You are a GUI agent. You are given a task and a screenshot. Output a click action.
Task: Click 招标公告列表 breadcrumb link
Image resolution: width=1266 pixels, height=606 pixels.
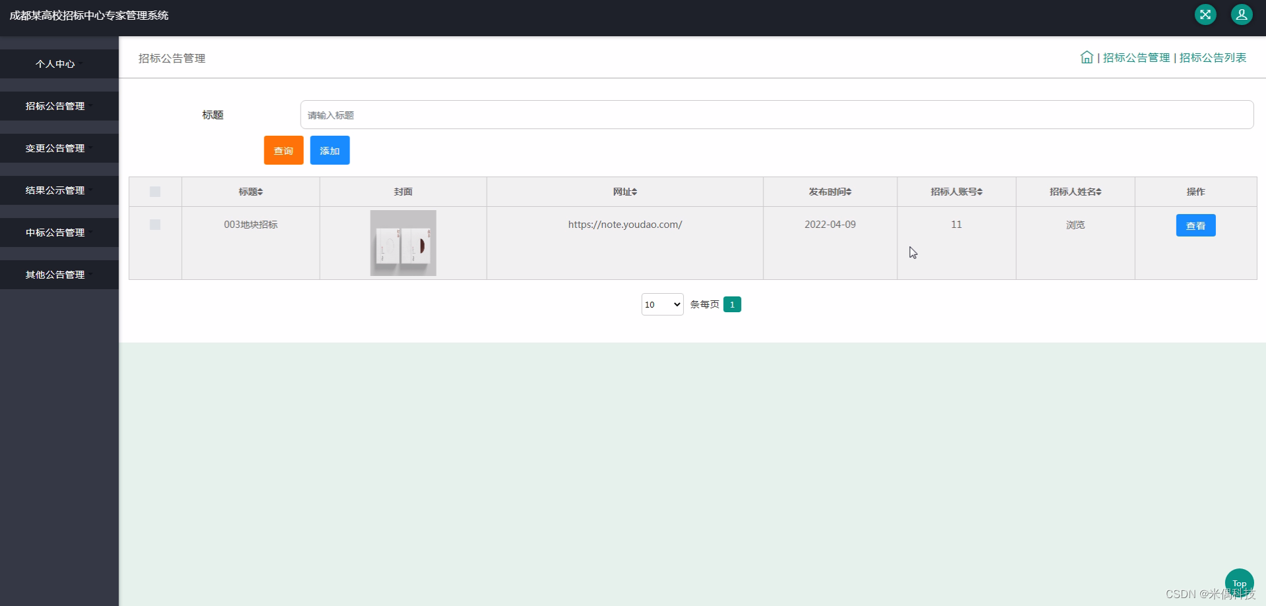[1213, 58]
